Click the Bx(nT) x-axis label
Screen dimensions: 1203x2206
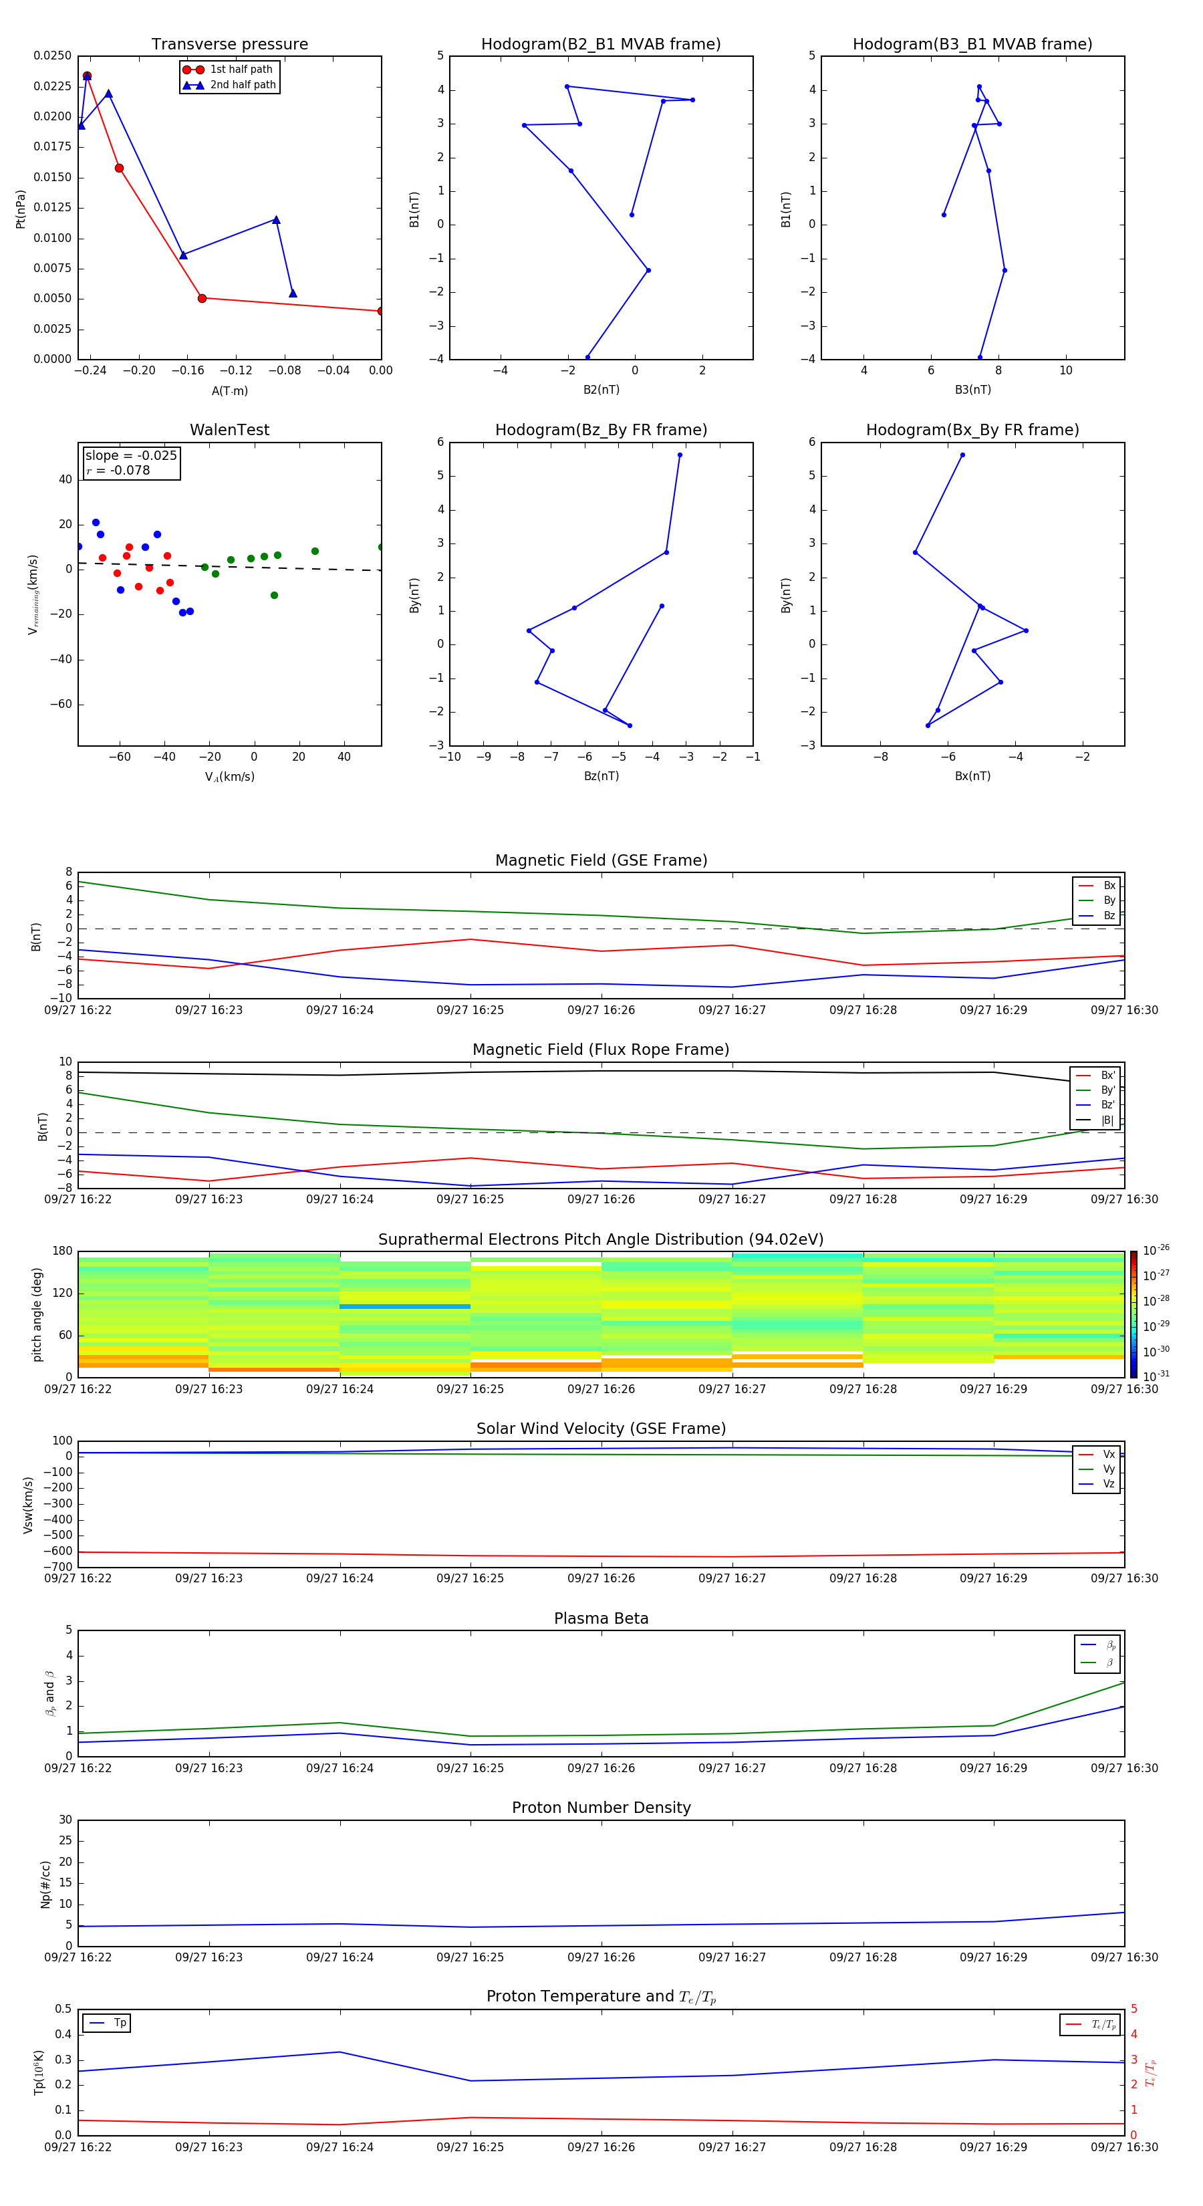pos(972,776)
